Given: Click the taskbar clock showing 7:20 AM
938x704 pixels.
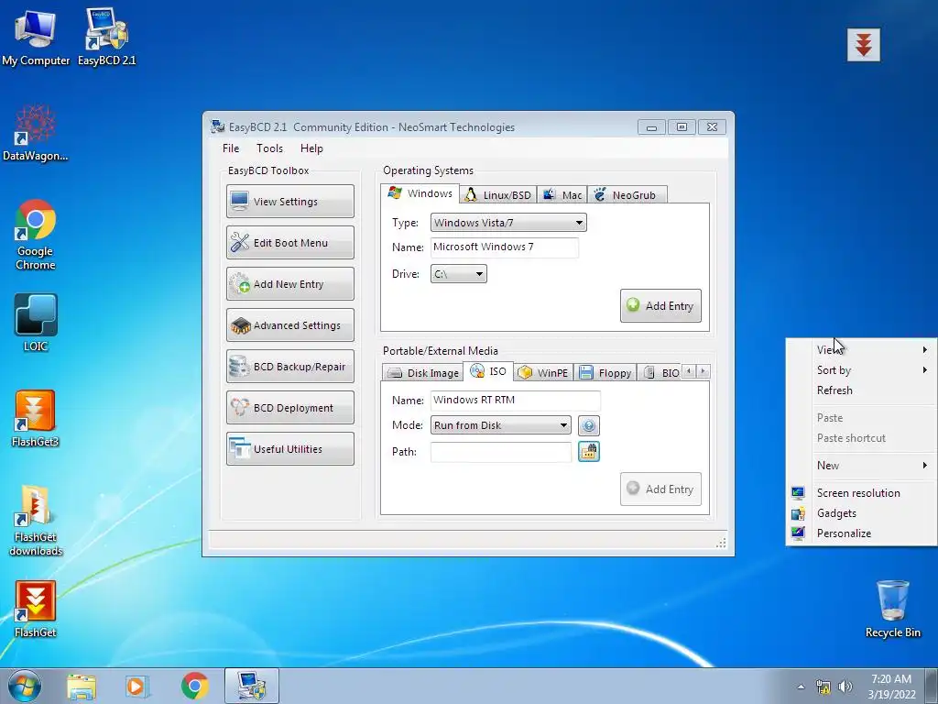Looking at the screenshot, I should click(891, 687).
